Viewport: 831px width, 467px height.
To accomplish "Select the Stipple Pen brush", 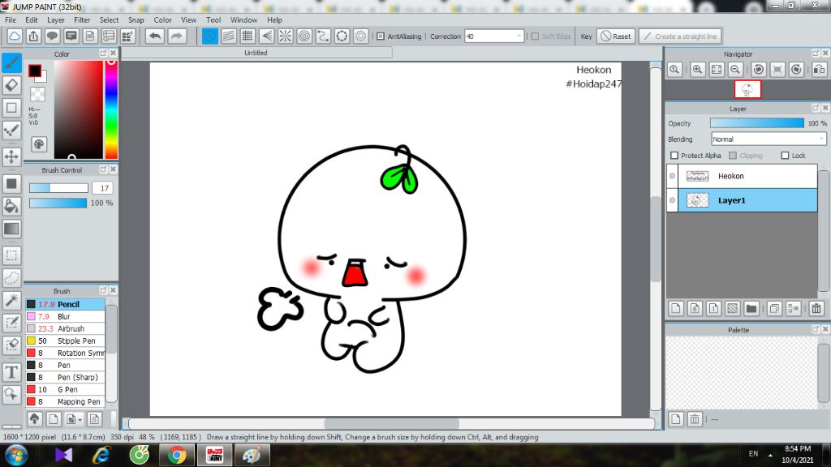I will (65, 341).
